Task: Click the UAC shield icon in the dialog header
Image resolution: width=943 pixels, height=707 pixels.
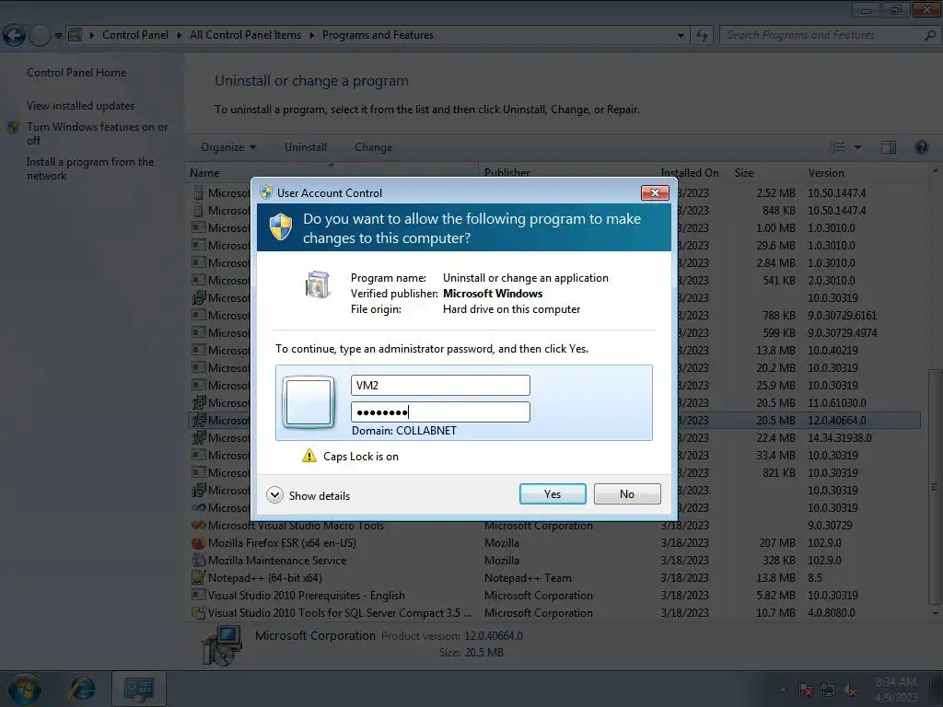Action: pyautogui.click(x=280, y=227)
